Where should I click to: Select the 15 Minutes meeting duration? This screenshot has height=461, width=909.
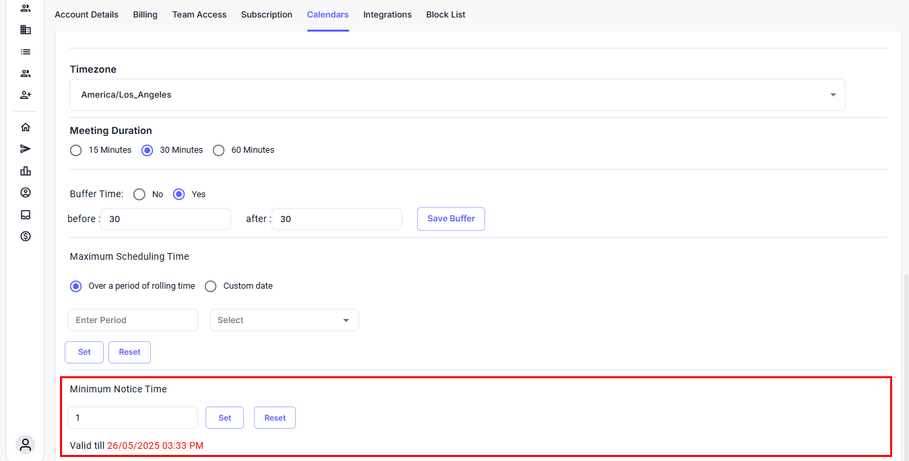click(x=76, y=150)
